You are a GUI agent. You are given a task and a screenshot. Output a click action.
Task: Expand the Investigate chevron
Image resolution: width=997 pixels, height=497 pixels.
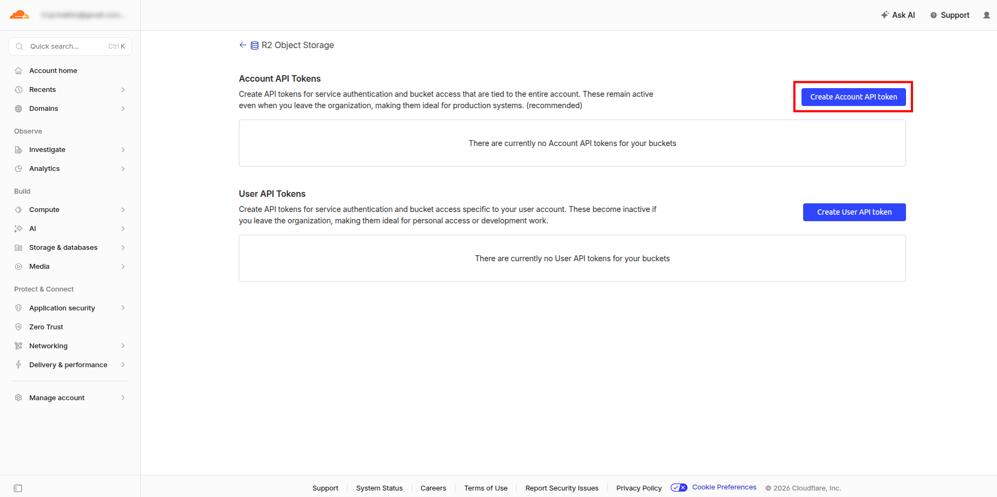[x=123, y=150]
